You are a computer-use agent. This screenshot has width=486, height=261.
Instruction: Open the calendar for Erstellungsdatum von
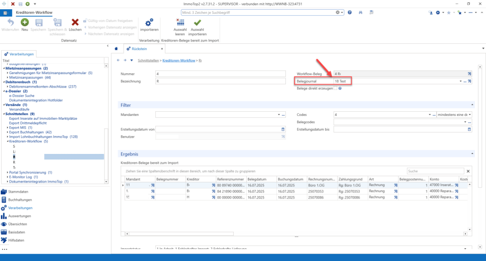coord(283,129)
